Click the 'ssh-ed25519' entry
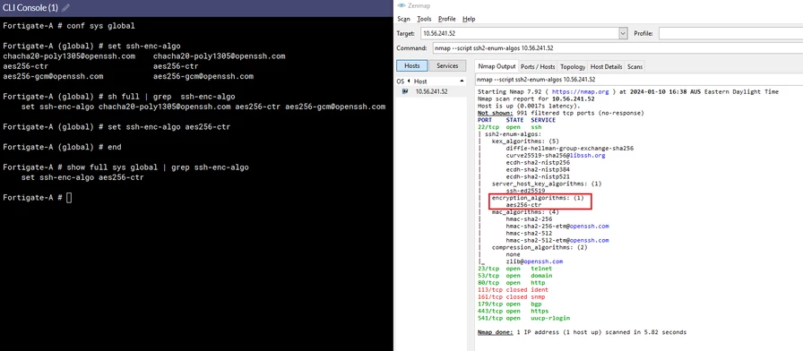Viewport: 803px width, 351px height. coord(525,191)
